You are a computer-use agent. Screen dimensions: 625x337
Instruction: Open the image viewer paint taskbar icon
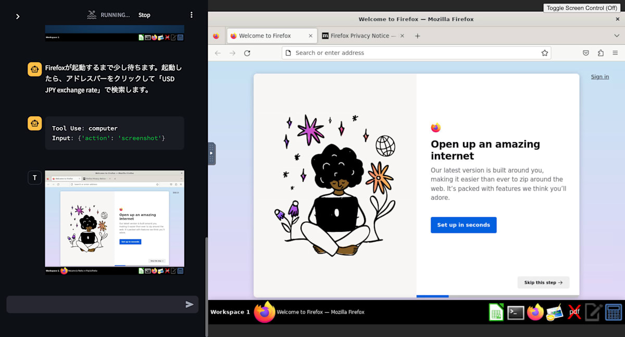click(554, 312)
